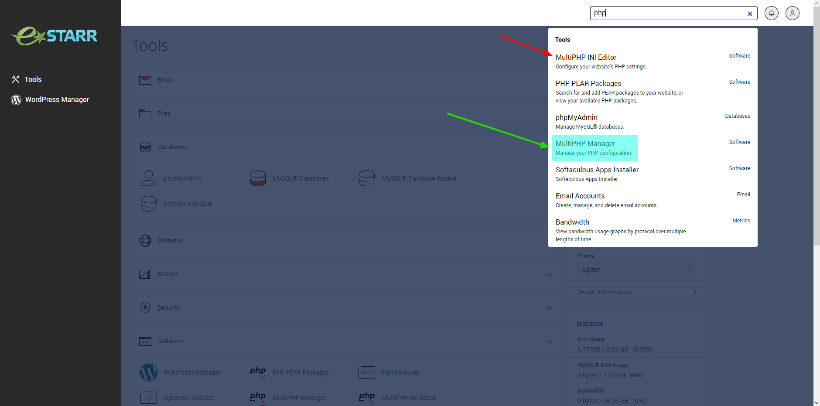Select Bandwidth search result
Image resolution: width=820 pixels, height=406 pixels.
[x=653, y=230]
